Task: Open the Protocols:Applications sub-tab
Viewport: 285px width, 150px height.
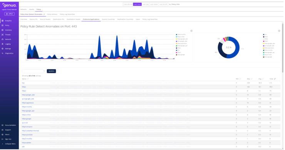Action: [x=91, y=19]
